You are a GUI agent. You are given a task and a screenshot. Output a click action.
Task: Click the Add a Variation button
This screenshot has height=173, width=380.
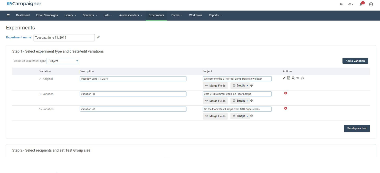pos(355,61)
